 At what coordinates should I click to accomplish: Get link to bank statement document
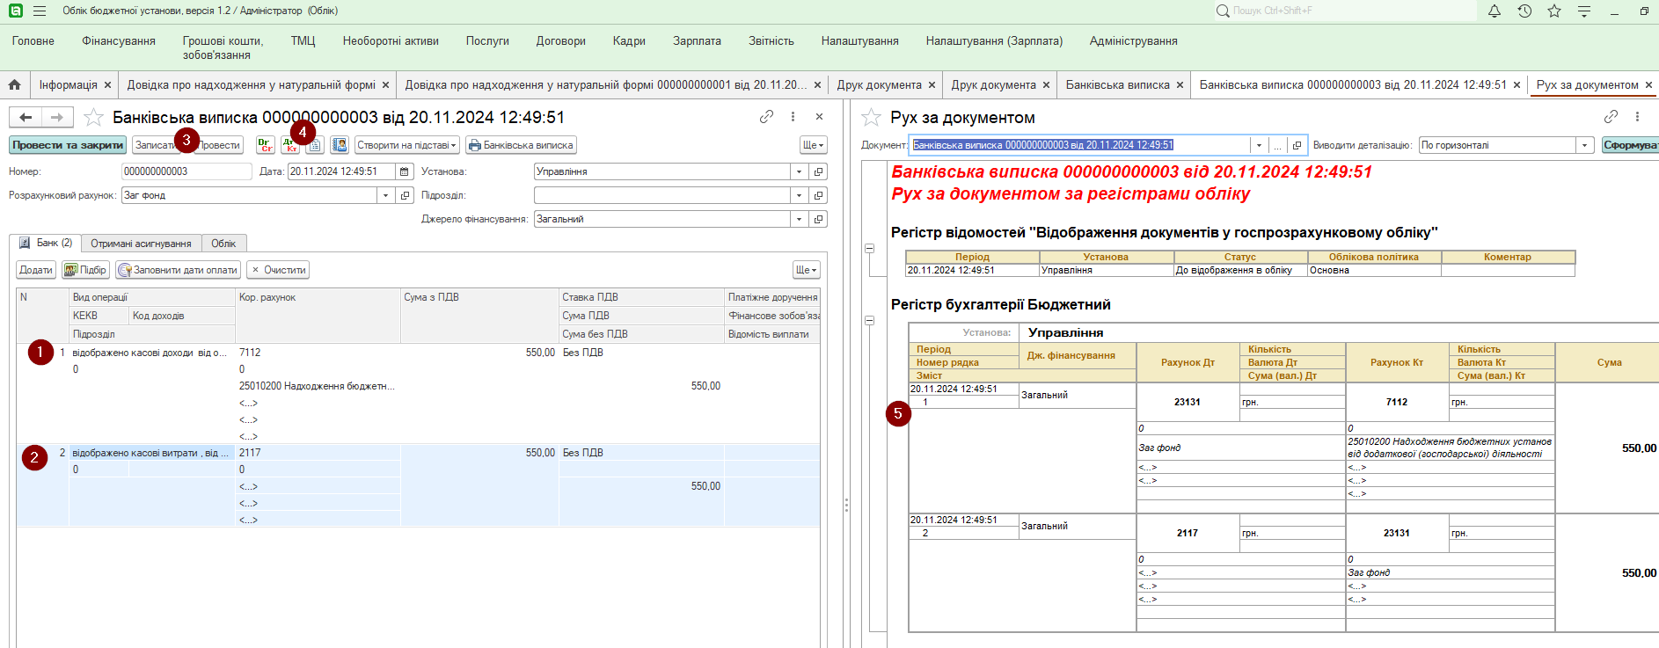click(766, 117)
